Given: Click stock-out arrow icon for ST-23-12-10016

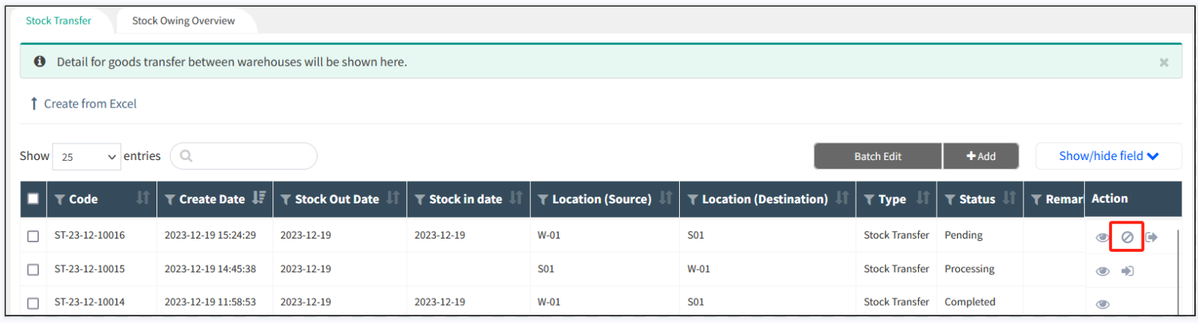Looking at the screenshot, I should pos(1152,237).
